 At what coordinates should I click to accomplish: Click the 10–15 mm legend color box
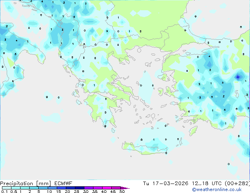point(52,188)
